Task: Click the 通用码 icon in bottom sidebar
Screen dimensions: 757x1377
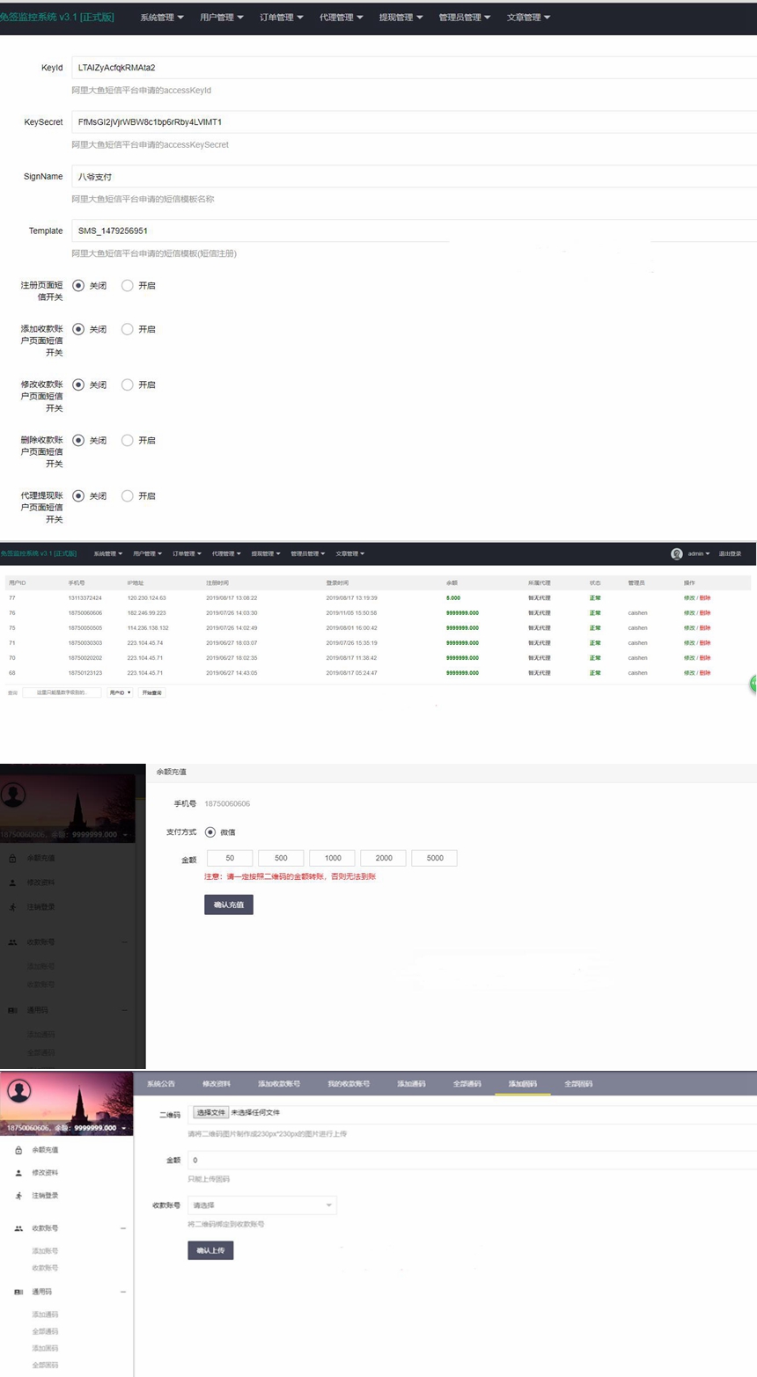Action: (x=18, y=1292)
